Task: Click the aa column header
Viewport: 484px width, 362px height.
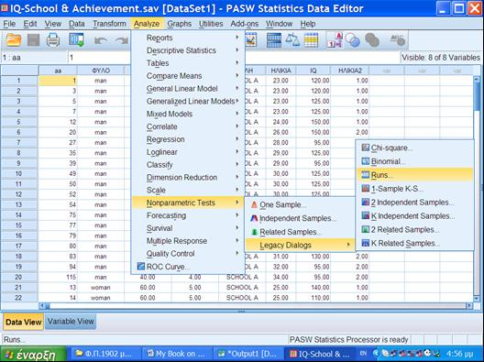Action: (x=58, y=71)
